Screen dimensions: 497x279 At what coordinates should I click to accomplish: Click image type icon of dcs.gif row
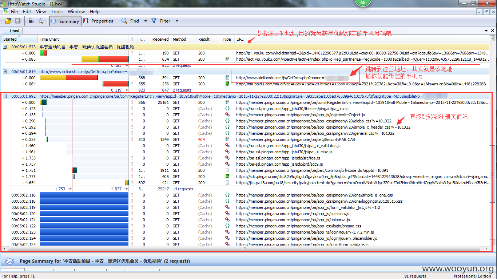[227, 177]
